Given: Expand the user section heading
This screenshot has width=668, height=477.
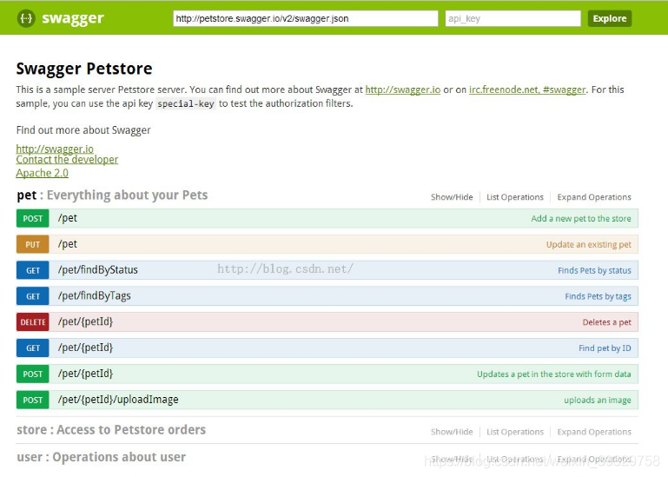Looking at the screenshot, I should 102,457.
